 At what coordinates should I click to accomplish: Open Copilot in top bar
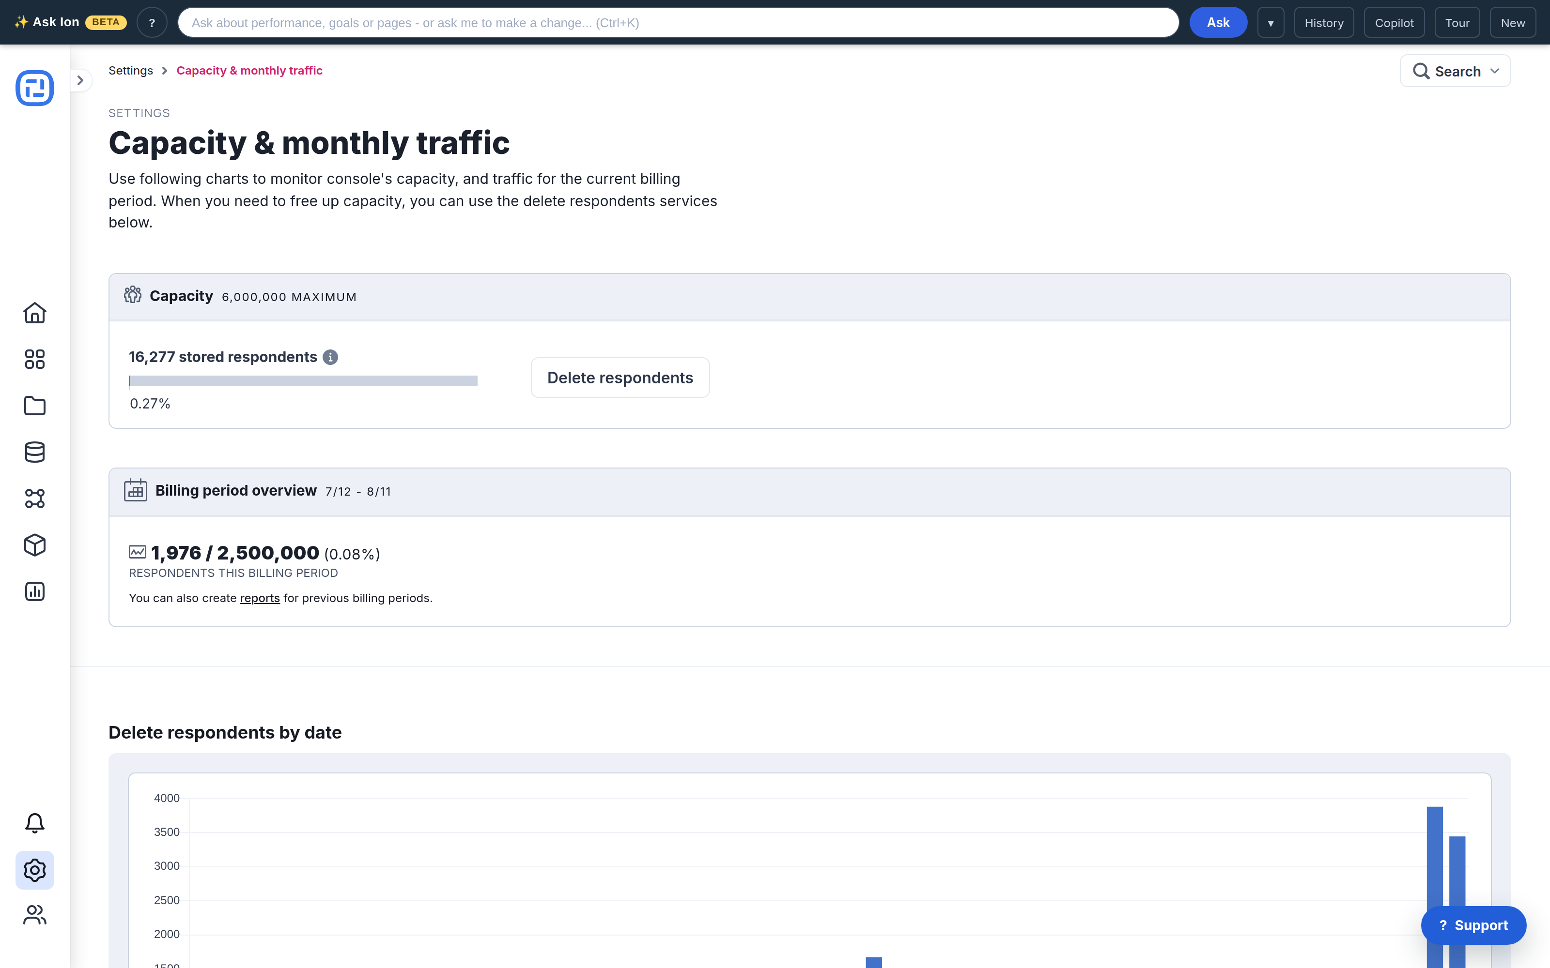pos(1394,22)
